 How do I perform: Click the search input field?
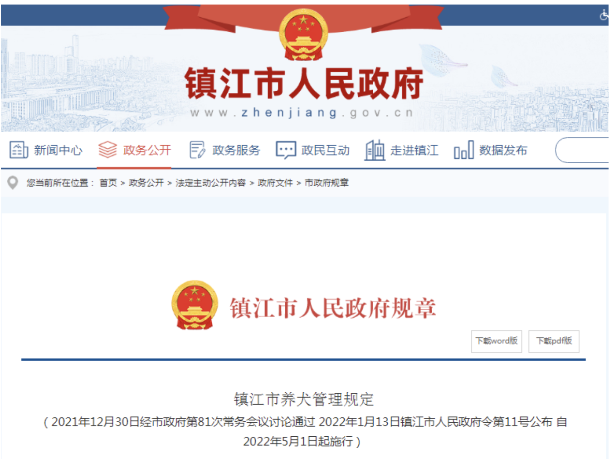583,150
